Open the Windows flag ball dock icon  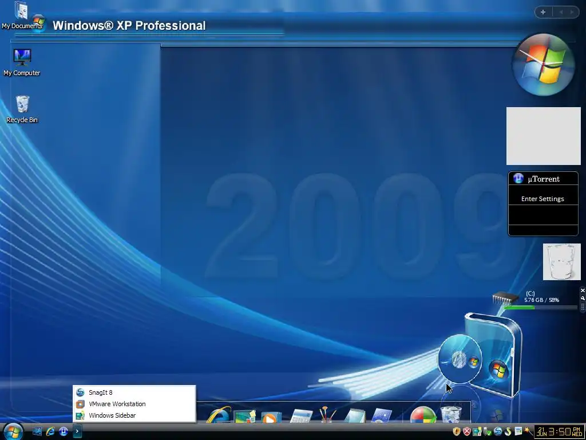click(x=423, y=415)
